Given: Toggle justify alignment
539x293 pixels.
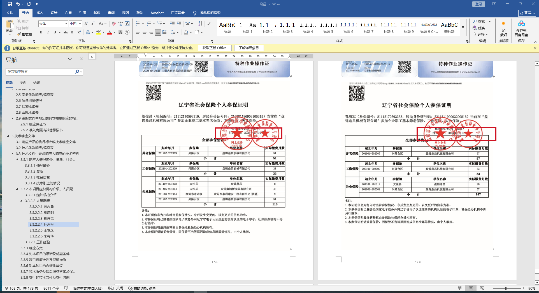Looking at the screenshot, I should 158,32.
